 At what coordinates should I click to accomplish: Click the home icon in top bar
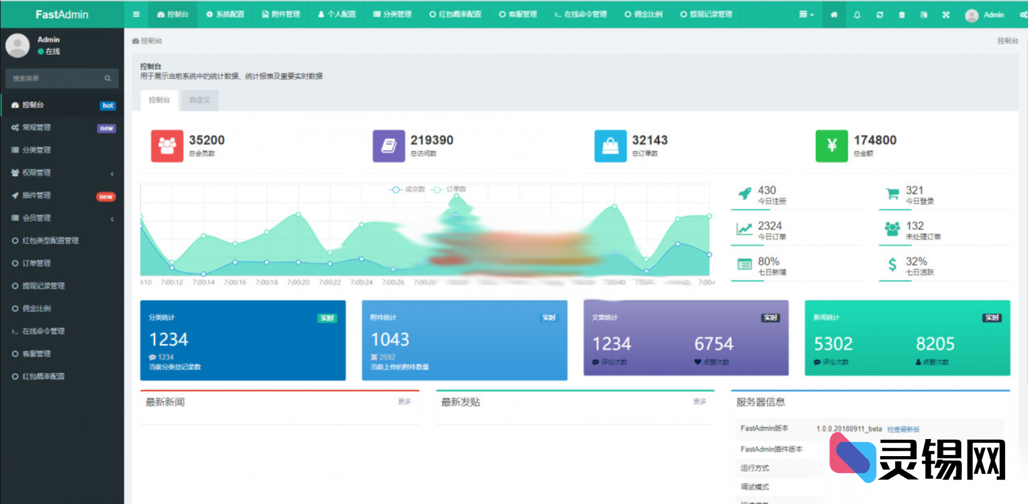tap(834, 15)
